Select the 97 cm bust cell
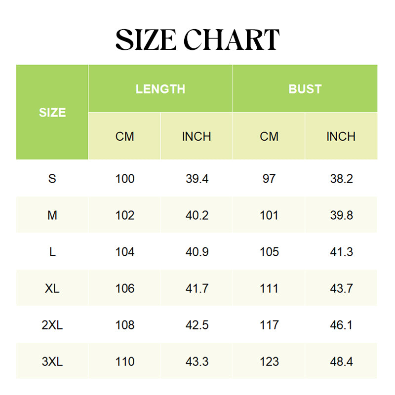 click(x=269, y=179)
